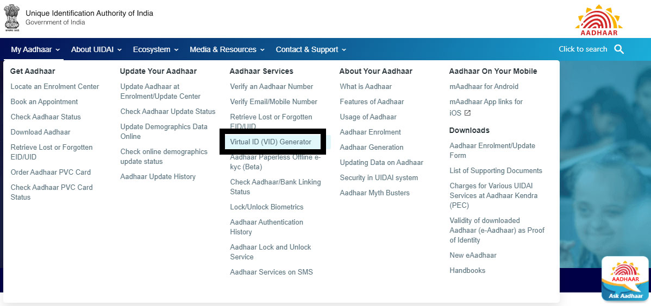Image resolution: width=651 pixels, height=306 pixels.
Task: Click the 'Get Aadhaar' column heading
Action: pos(33,71)
